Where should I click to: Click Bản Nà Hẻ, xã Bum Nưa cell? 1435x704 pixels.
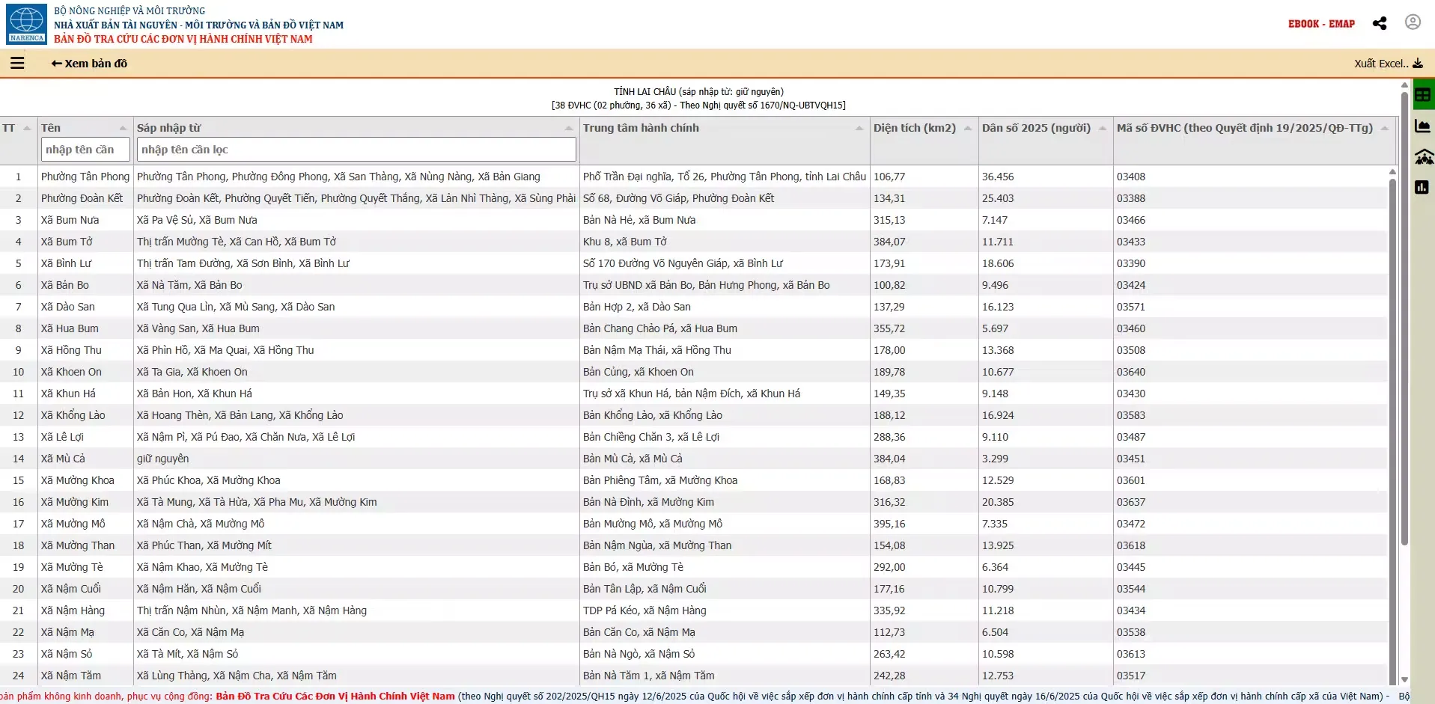pyautogui.click(x=639, y=220)
